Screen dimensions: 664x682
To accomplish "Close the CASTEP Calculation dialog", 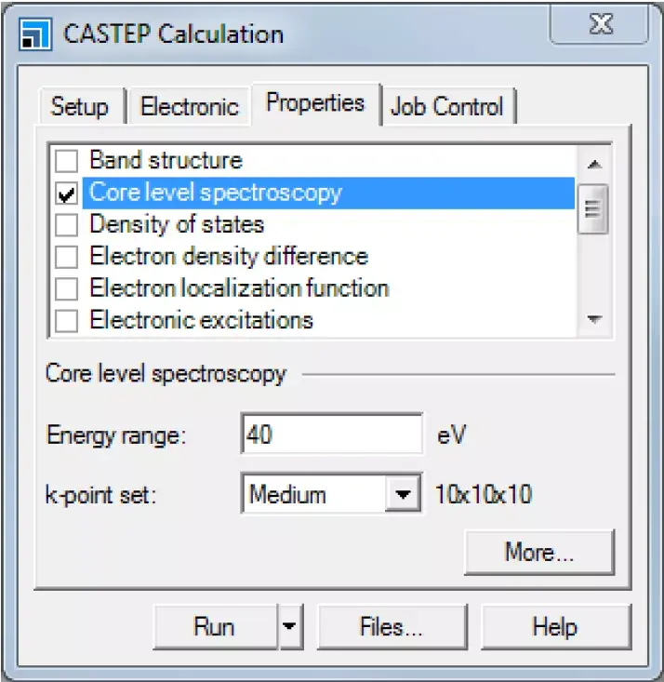I will point(597,25).
